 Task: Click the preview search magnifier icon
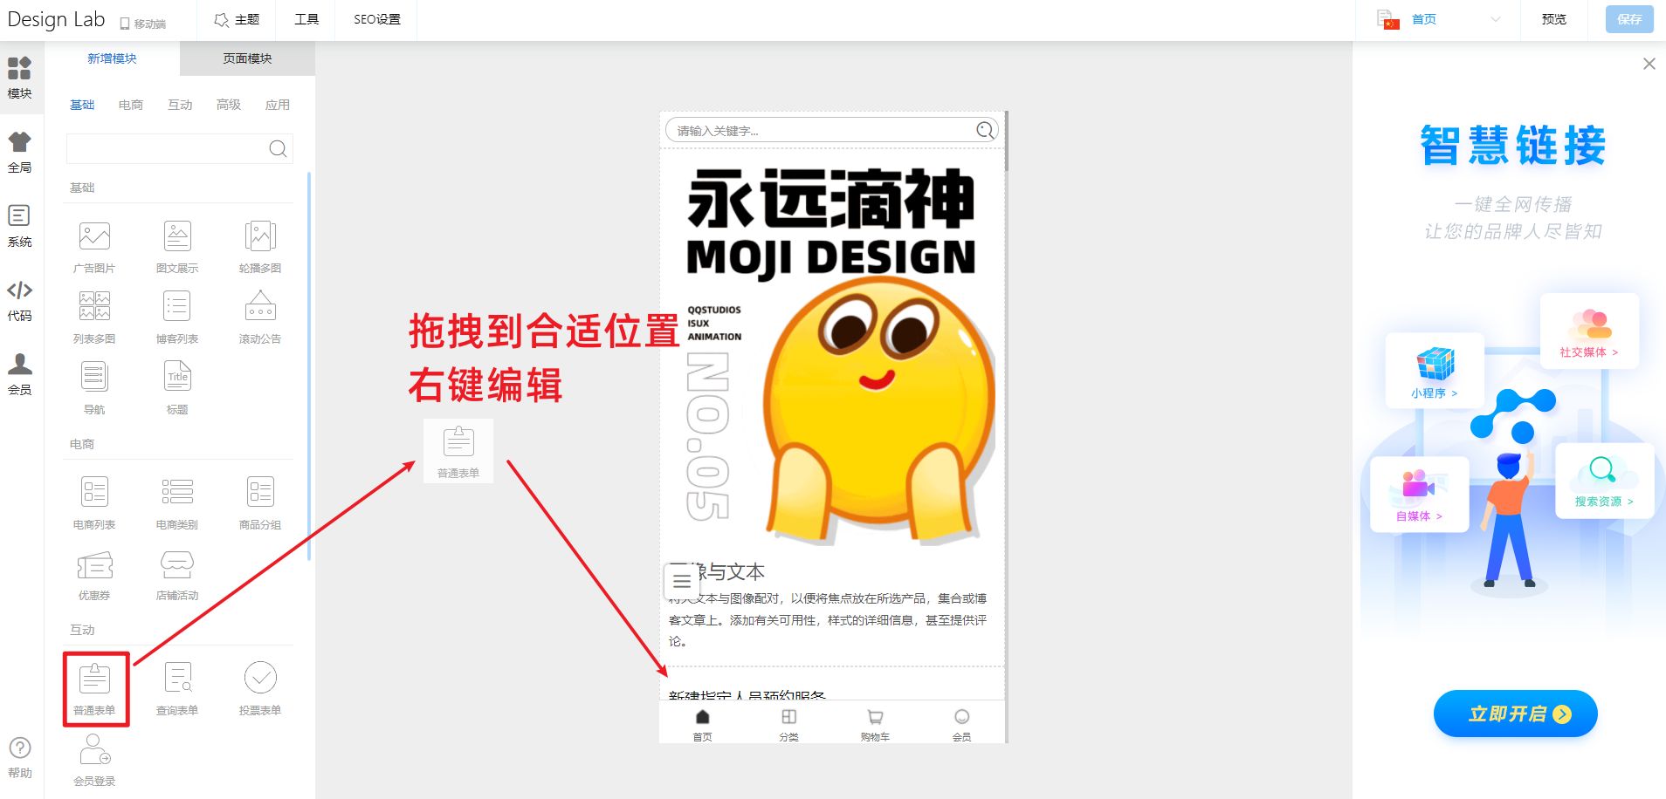coord(985,130)
